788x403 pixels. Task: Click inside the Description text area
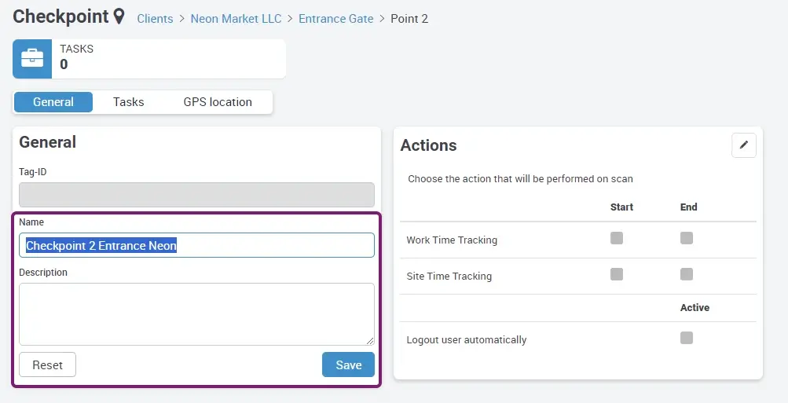pyautogui.click(x=196, y=313)
